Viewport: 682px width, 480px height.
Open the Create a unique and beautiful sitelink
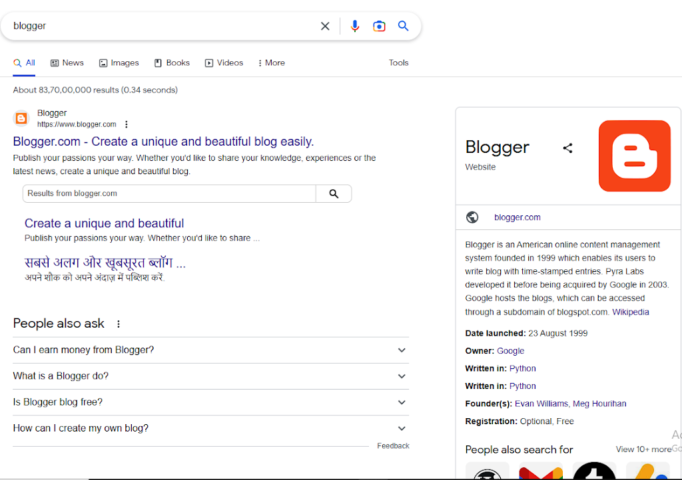point(105,223)
